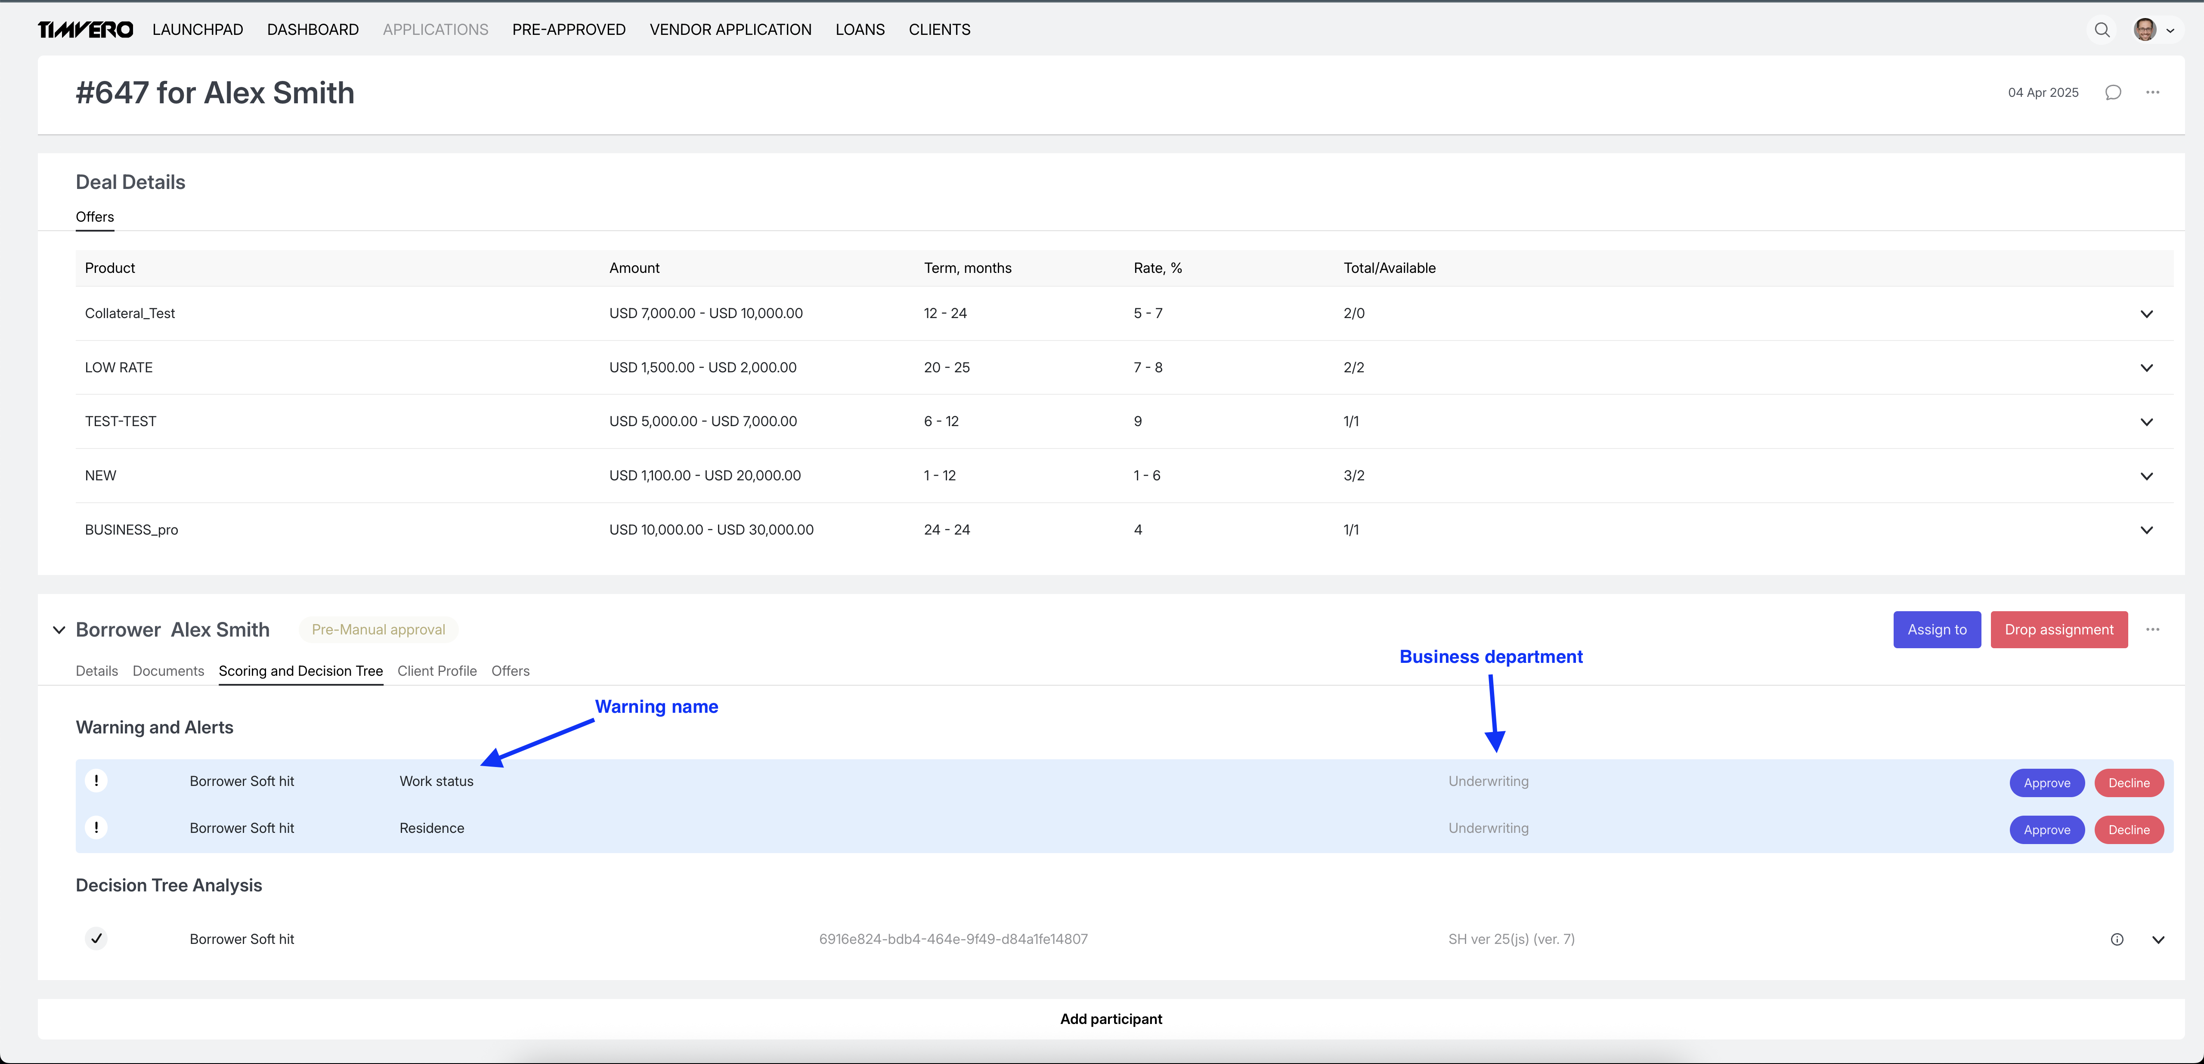This screenshot has width=2204, height=1064.
Task: Click the Borrower Soft hit checkmark icon
Action: click(x=97, y=939)
